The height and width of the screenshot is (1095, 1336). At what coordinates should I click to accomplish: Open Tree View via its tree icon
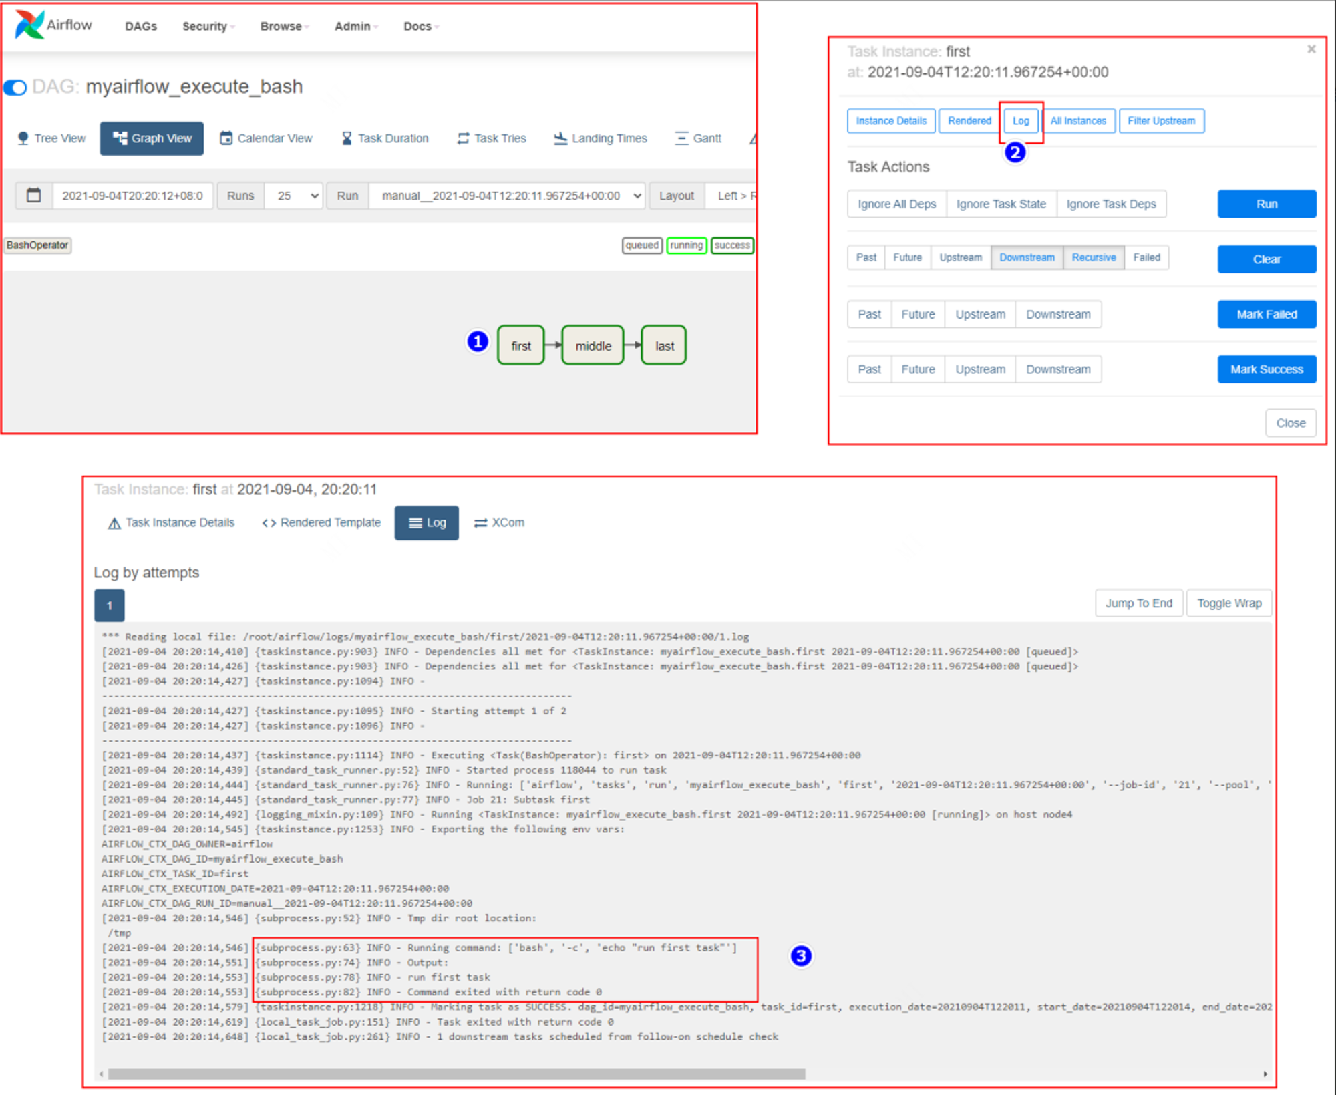[x=23, y=138]
